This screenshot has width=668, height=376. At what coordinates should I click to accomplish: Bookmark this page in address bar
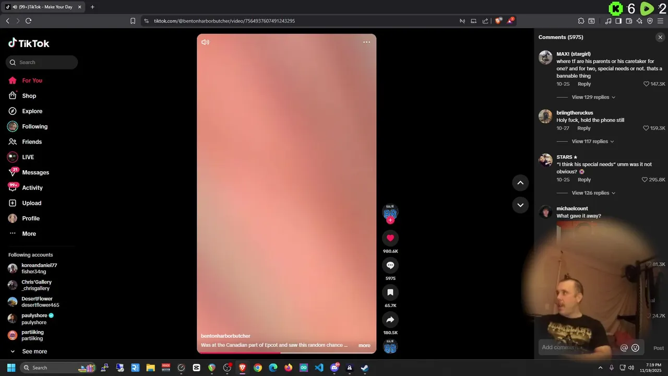click(133, 21)
